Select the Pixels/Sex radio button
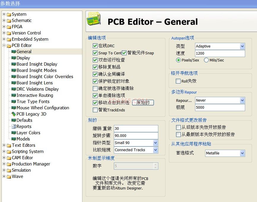Screen dimensions: 257x202 (178, 60)
